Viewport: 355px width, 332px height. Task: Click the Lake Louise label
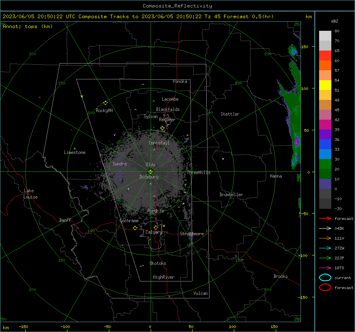coord(30,194)
